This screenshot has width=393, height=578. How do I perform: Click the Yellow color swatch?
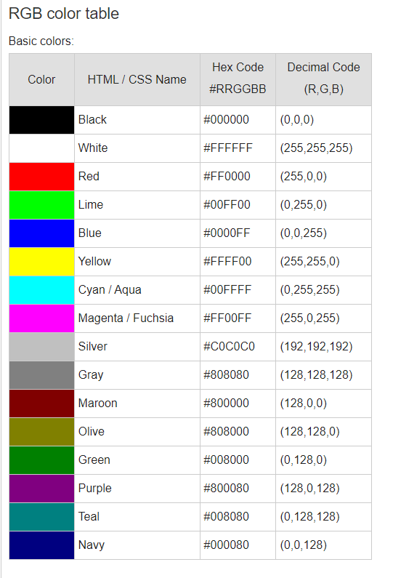click(41, 262)
